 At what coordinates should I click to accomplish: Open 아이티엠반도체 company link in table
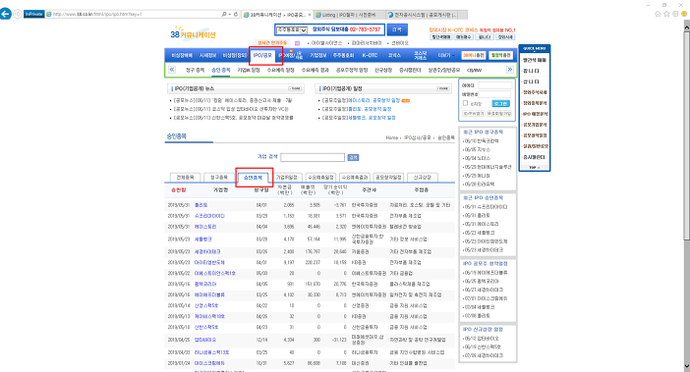209,263
